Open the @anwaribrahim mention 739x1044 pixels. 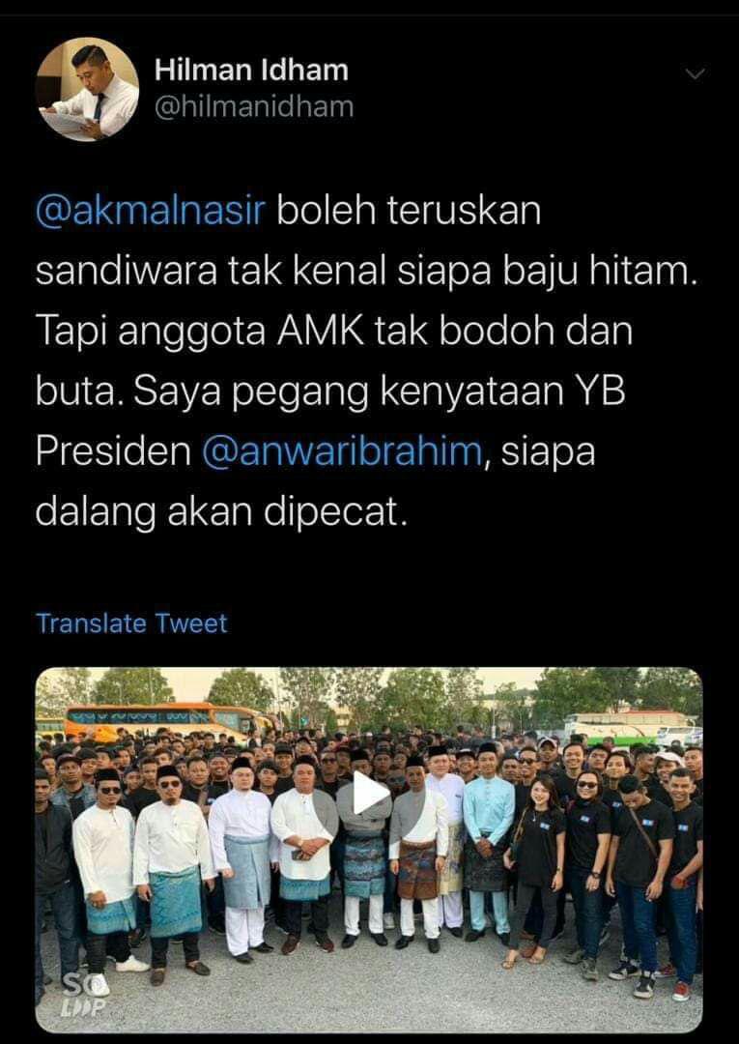342,451
